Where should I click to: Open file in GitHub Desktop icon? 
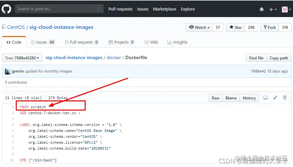[265, 98]
